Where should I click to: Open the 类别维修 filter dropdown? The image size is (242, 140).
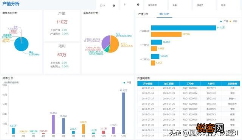coord(155,5)
